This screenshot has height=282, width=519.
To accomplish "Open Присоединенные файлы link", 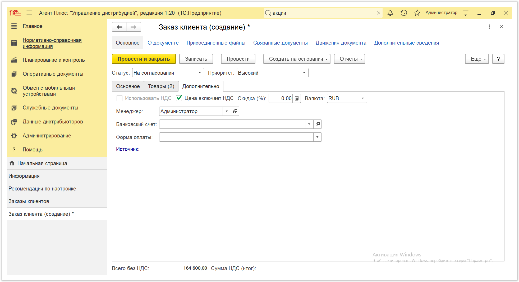I will (216, 43).
